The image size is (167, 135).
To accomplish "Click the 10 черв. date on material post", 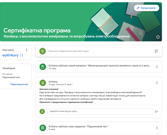I will pos(53,68).
